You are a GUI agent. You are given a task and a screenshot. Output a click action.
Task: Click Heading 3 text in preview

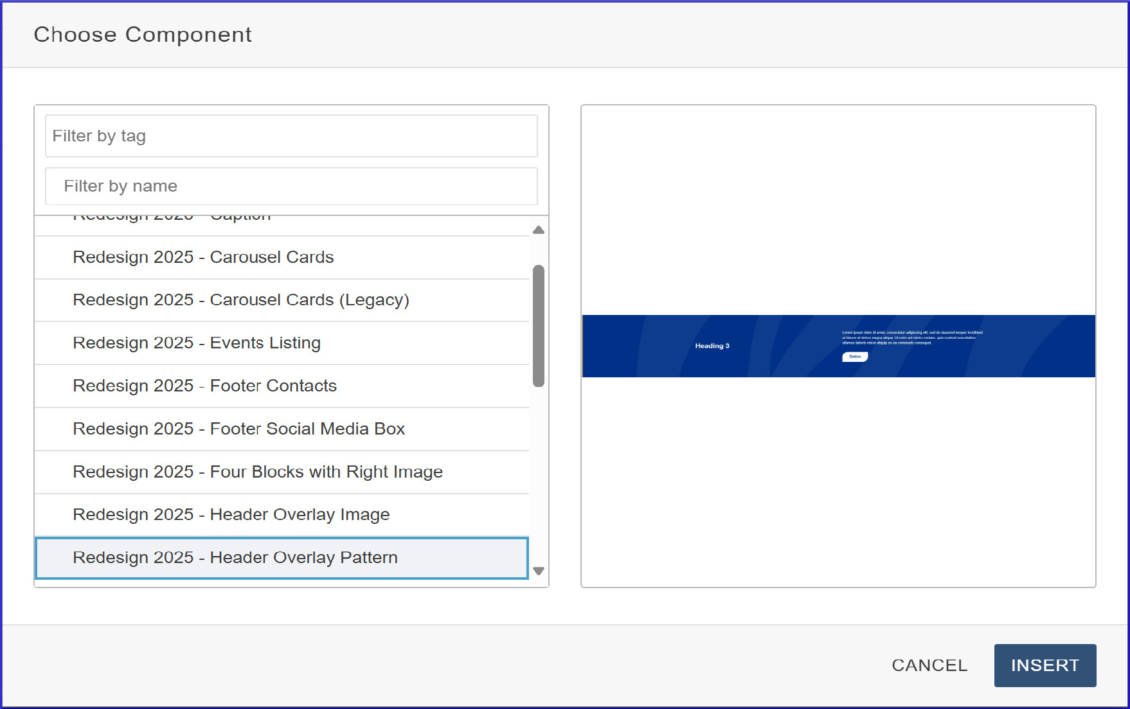coord(712,346)
